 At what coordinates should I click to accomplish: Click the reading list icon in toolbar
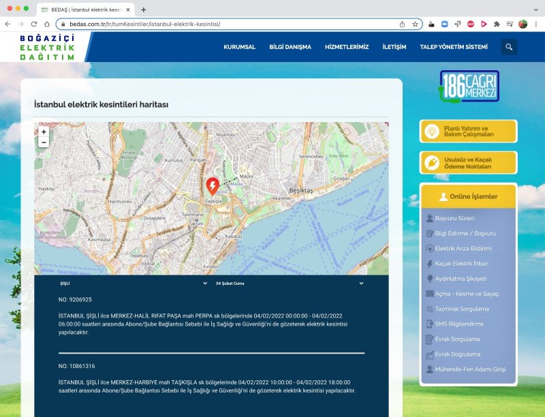[510, 24]
